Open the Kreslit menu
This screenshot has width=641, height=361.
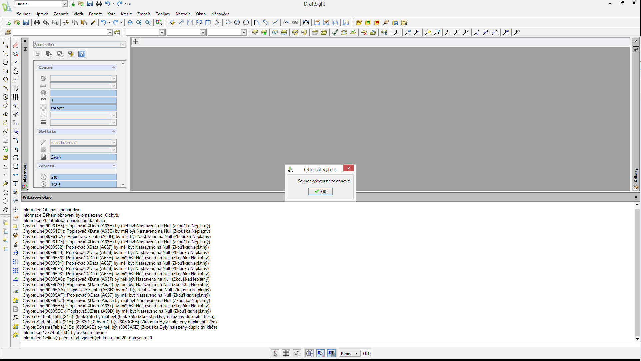[x=126, y=14]
